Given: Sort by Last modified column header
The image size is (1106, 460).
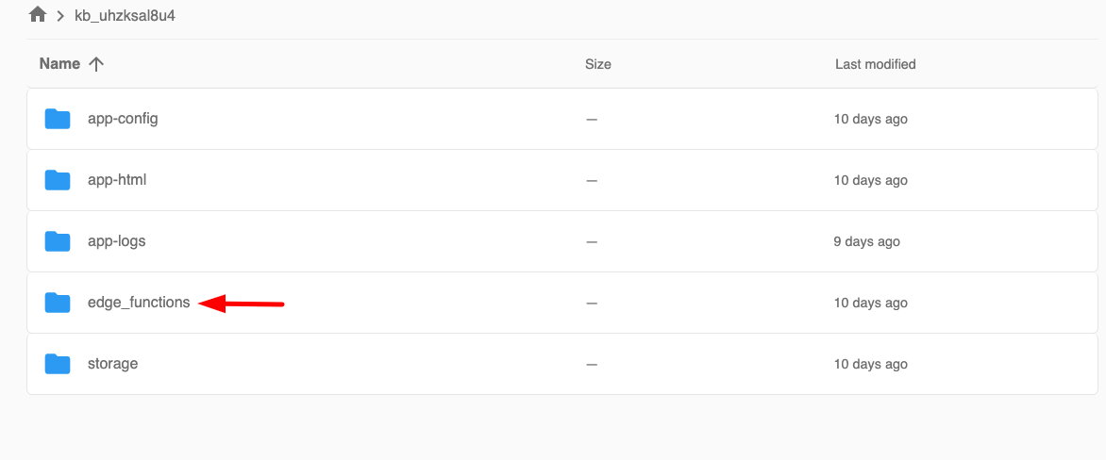Looking at the screenshot, I should click(875, 64).
